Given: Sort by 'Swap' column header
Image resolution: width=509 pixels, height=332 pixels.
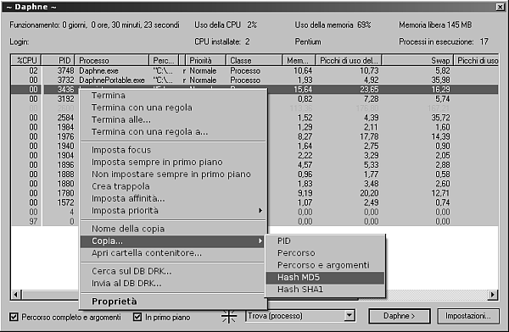Looking at the screenshot, I should click(x=417, y=60).
